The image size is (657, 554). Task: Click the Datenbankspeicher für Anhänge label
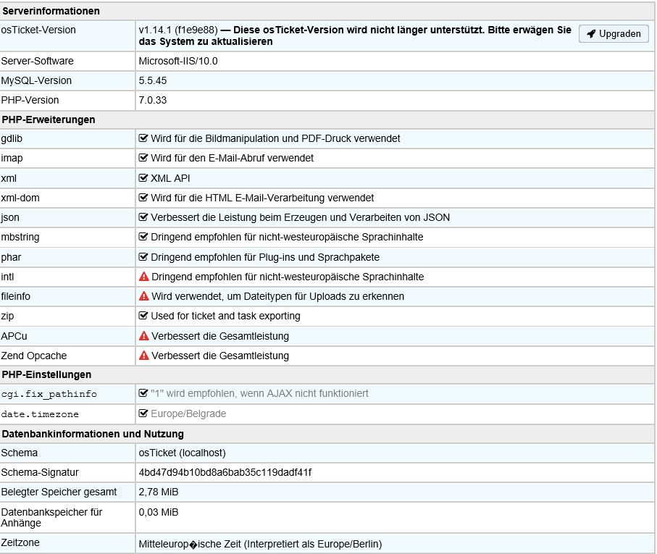pyautogui.click(x=51, y=518)
